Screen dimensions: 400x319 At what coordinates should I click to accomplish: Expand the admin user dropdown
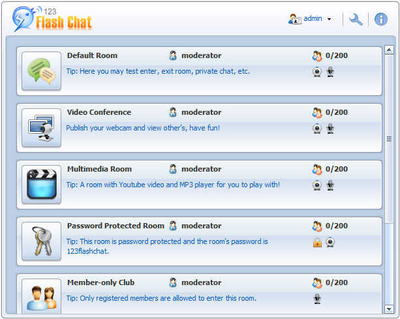[x=329, y=20]
